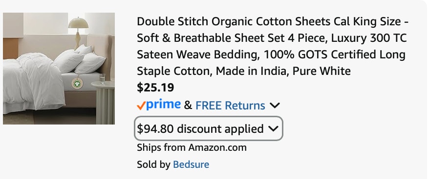Viewport: 429px width, 179px height.
Task: Click the water glass on the side table
Action: pos(102,78)
